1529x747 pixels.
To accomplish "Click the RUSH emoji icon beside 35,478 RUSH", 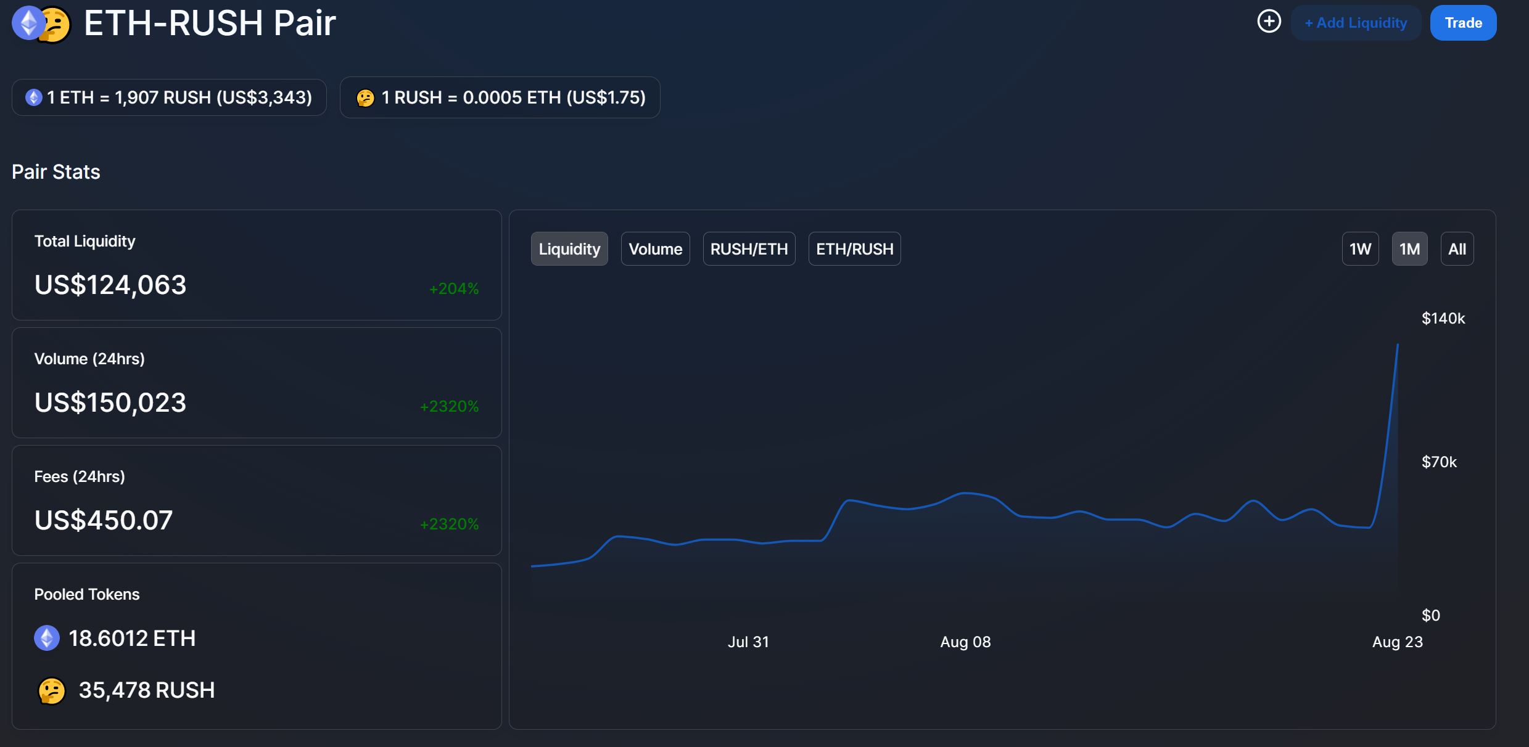I will [52, 691].
